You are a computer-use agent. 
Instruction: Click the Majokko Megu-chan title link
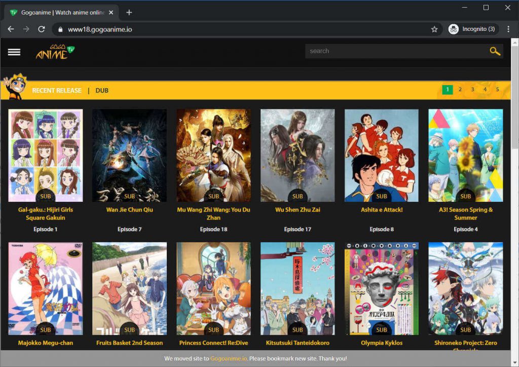46,343
